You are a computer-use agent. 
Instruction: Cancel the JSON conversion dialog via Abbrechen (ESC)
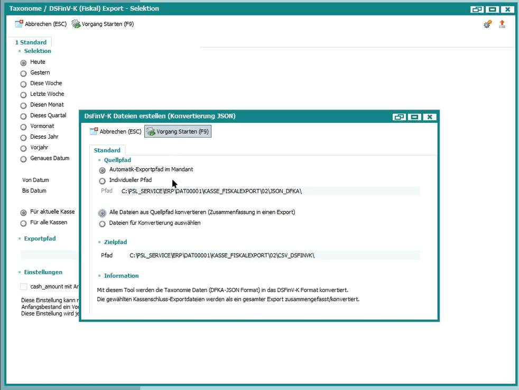pos(116,132)
